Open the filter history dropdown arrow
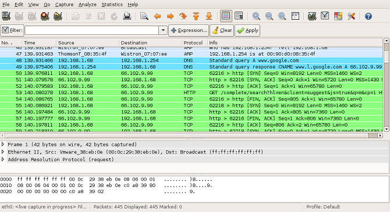Image resolution: width=390 pixels, height=212 pixels. pyautogui.click(x=163, y=30)
